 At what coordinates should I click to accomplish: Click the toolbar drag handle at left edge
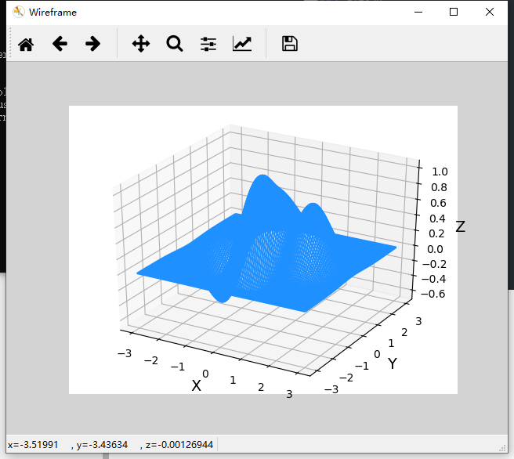point(10,43)
